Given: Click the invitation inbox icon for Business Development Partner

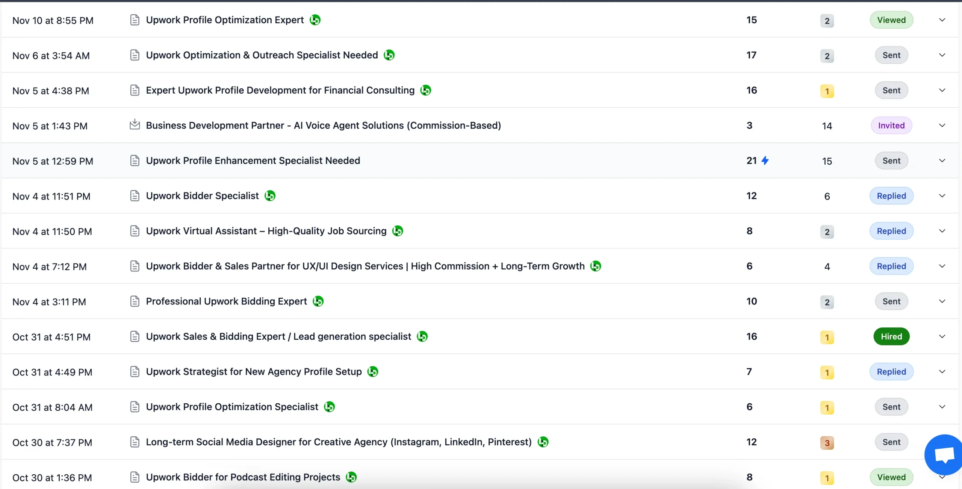Looking at the screenshot, I should [135, 124].
